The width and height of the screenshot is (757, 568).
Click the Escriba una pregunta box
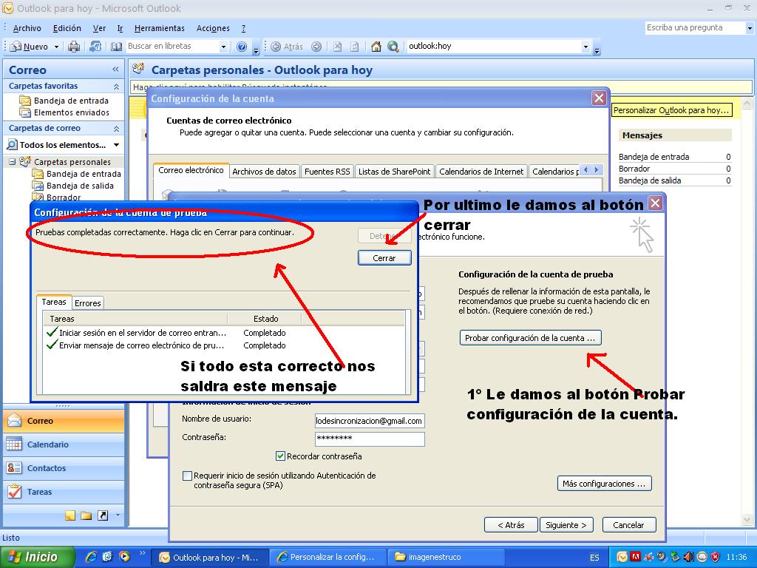(x=694, y=28)
